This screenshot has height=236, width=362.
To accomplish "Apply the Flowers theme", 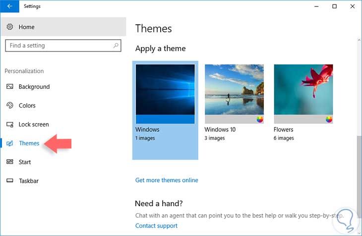I will point(303,94).
